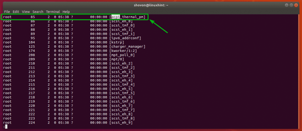Click the [charger_manager] process name
This screenshot has width=302, height=131.
[x=127, y=47]
